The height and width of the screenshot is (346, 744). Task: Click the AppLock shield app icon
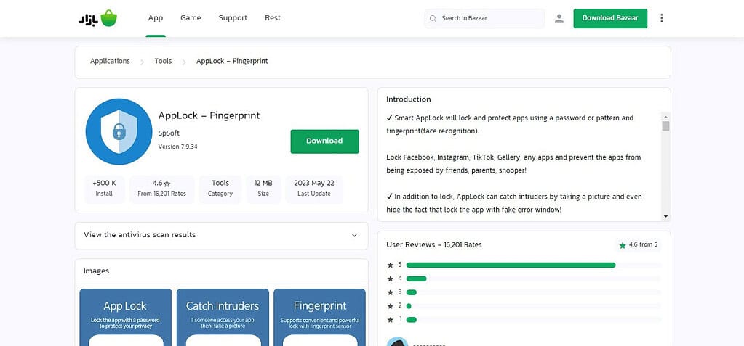[x=119, y=131]
